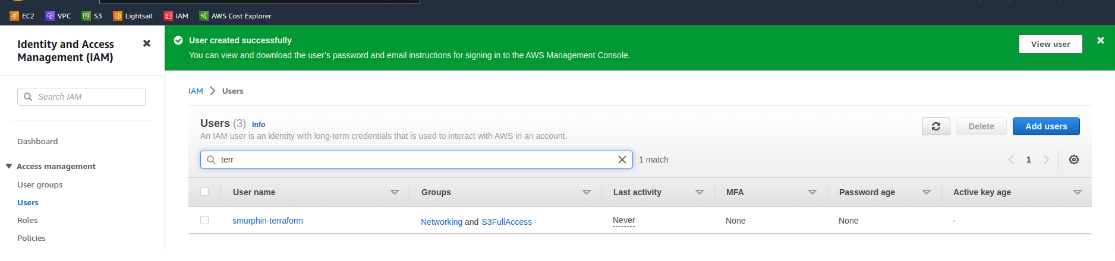Click into the users filter box containing terr
1115x261 pixels.
coord(416,160)
